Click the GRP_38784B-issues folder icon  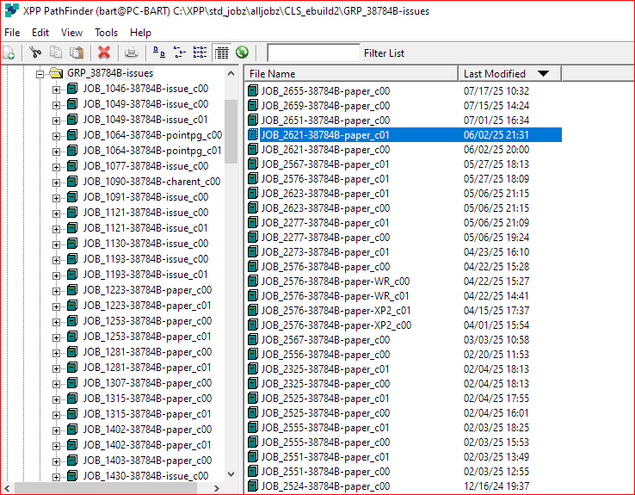pyautogui.click(x=56, y=73)
